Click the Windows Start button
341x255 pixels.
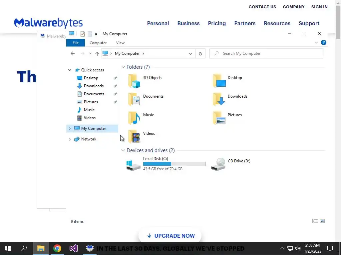[x=8, y=248]
